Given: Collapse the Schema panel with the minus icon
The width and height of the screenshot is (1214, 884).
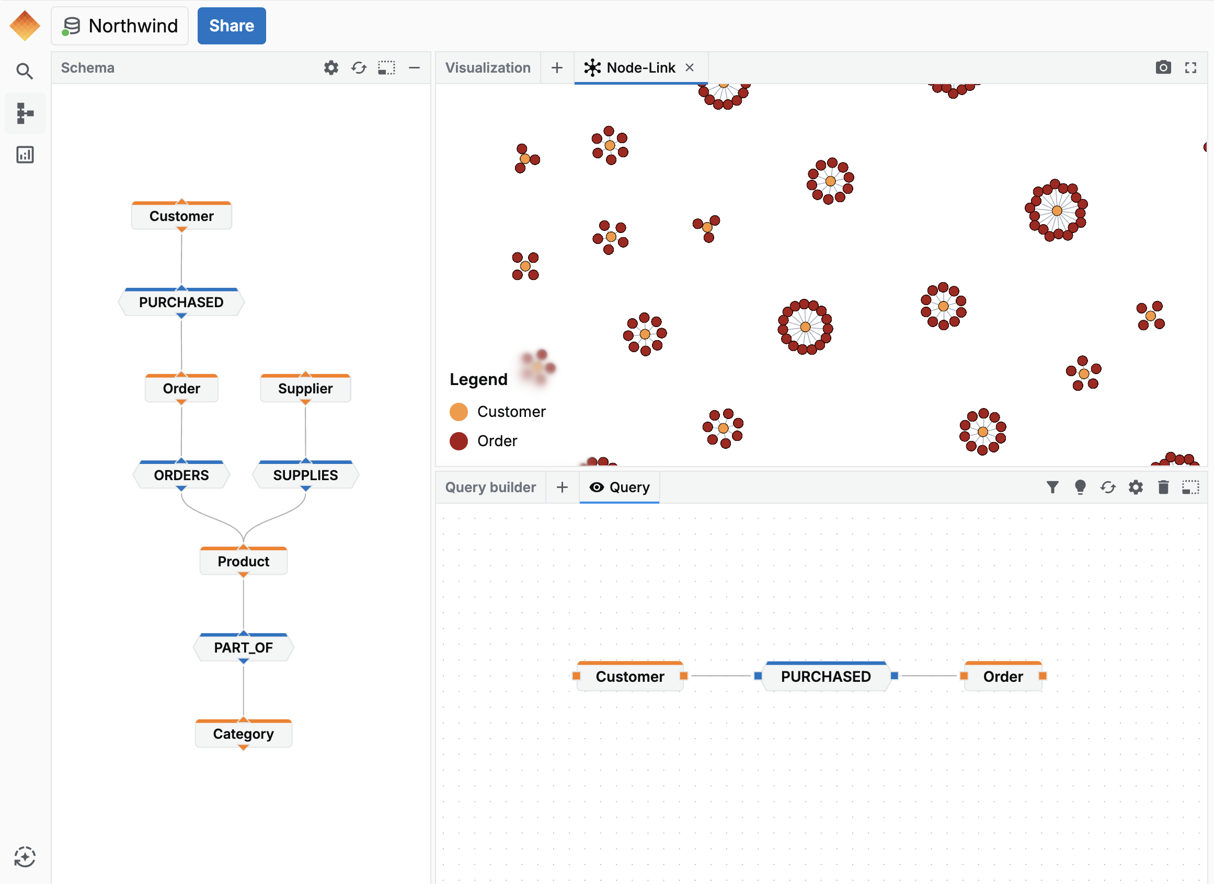Looking at the screenshot, I should [414, 67].
